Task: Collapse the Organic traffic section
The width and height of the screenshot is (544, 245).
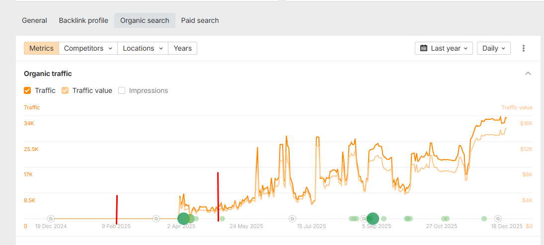Action: 528,74
